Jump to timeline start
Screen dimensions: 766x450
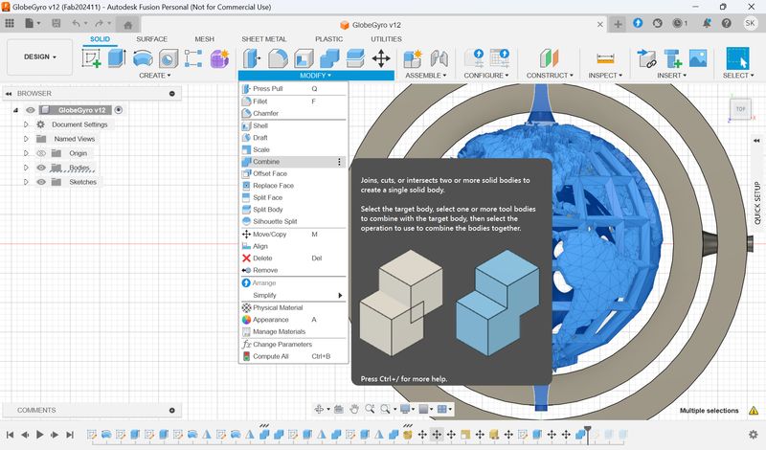click(10, 435)
